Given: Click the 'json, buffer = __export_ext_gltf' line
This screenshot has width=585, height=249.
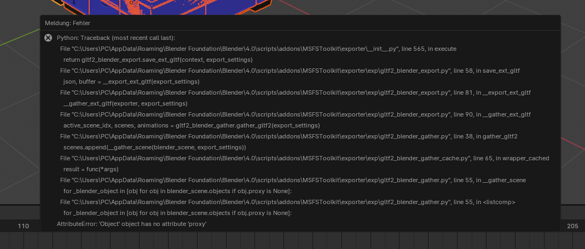Looking at the screenshot, I should [x=131, y=82].
